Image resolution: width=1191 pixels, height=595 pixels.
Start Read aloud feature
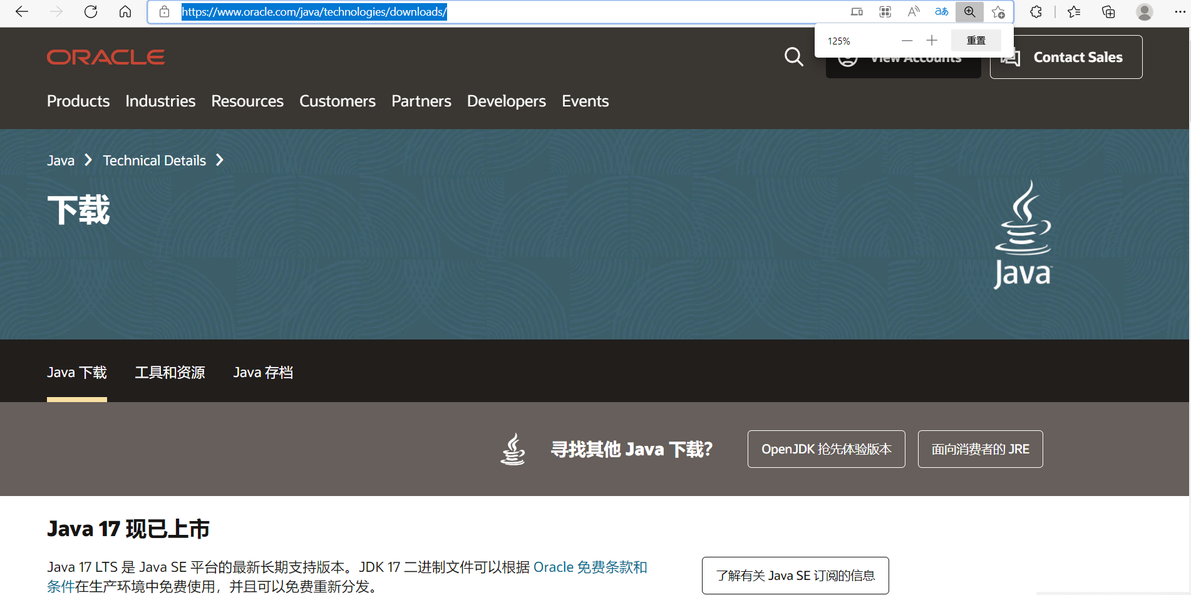[x=914, y=12]
